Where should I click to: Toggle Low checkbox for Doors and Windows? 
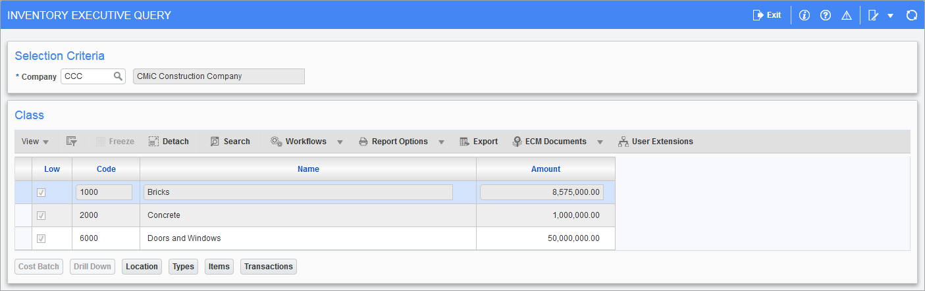click(x=41, y=238)
